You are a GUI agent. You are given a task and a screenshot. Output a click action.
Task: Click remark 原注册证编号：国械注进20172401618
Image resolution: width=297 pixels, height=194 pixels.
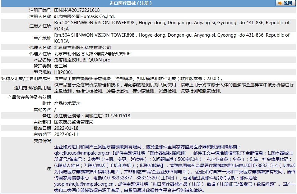coord(92,116)
